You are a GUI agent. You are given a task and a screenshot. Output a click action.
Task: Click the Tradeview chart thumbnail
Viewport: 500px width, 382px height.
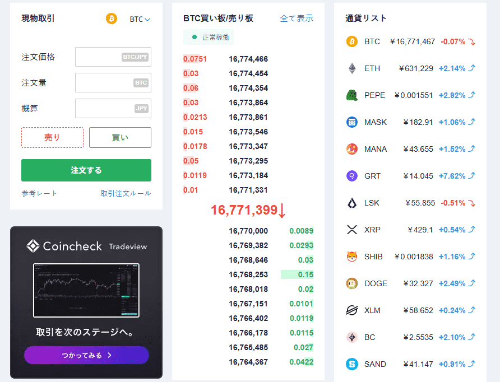(86, 290)
